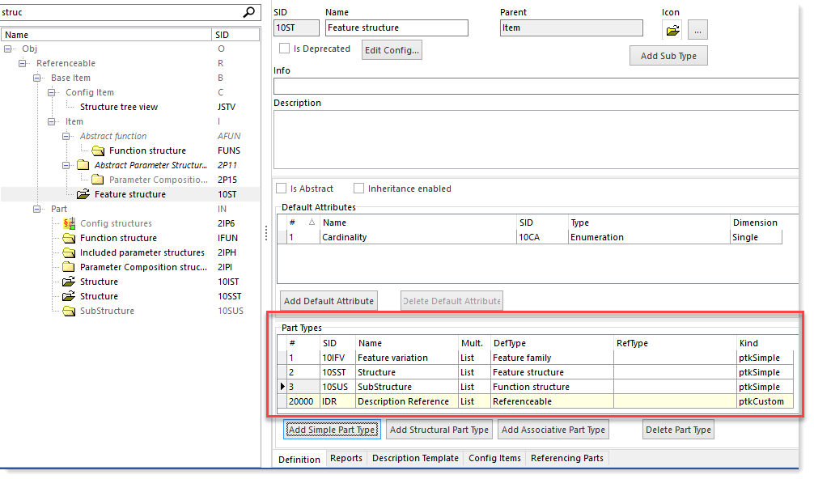Select the Feature structure open-folder icon
Screen dimensions: 814x479
(x=84, y=194)
